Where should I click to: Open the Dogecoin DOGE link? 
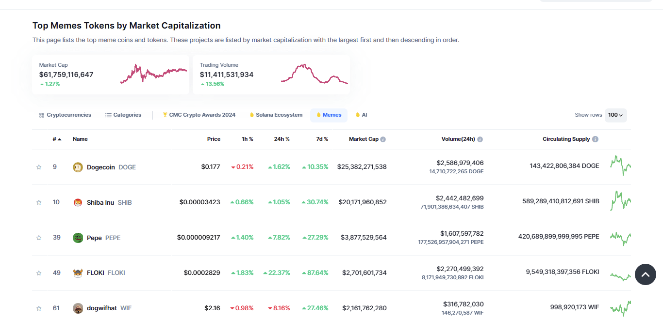click(104, 167)
